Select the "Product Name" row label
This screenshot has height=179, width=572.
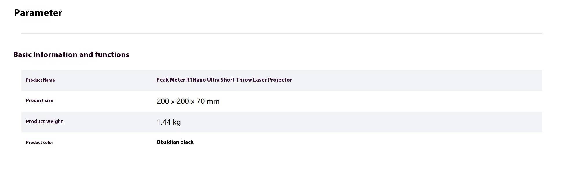point(40,80)
